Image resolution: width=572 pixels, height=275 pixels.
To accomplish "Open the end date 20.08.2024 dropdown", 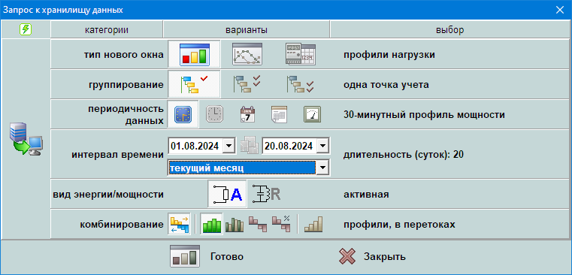I will click(x=323, y=146).
